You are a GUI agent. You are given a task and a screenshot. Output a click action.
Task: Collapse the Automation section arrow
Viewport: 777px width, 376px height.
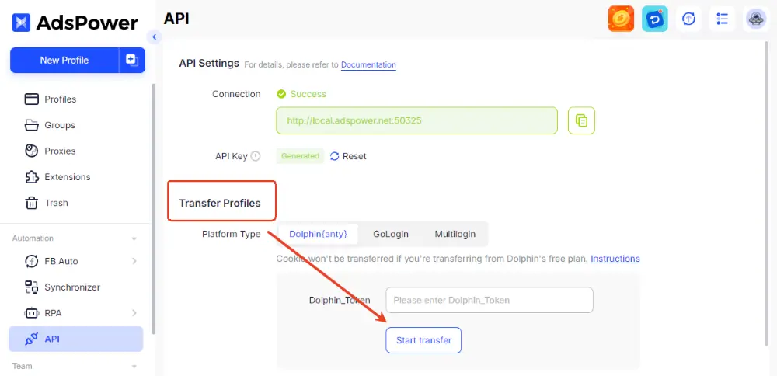(x=134, y=238)
